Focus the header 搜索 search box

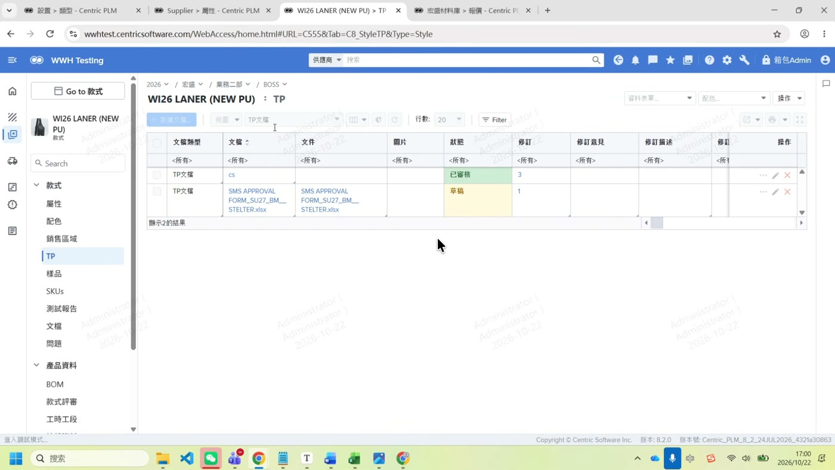click(468, 60)
